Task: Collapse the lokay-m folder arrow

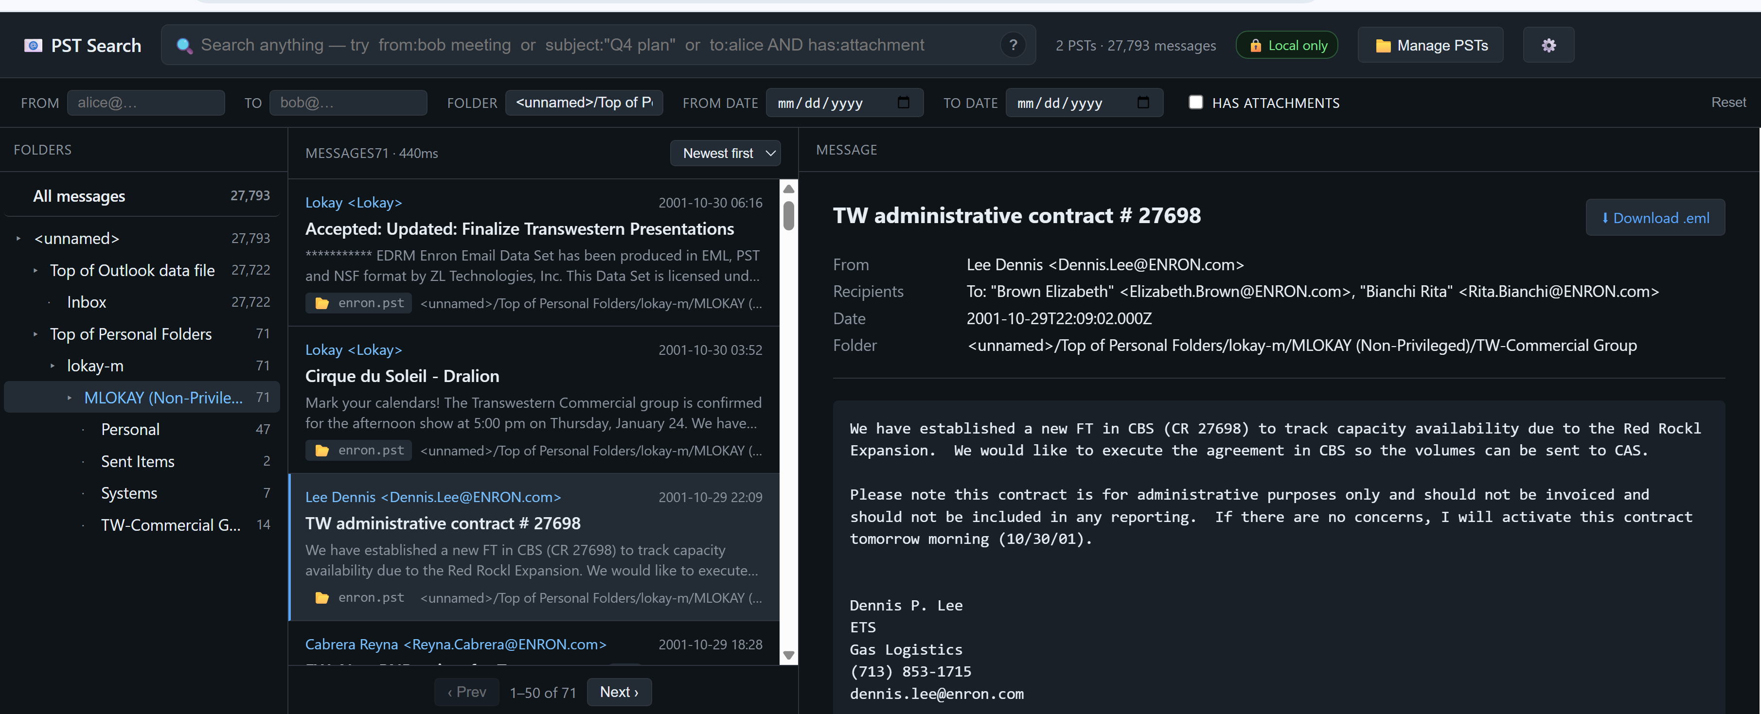Action: tap(53, 366)
